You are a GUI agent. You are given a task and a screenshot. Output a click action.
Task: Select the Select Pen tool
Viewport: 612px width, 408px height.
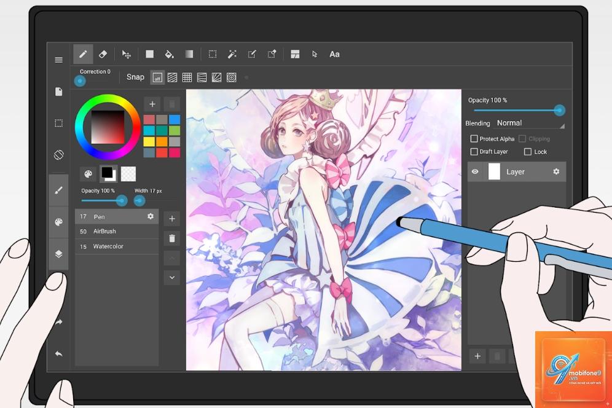(x=252, y=54)
